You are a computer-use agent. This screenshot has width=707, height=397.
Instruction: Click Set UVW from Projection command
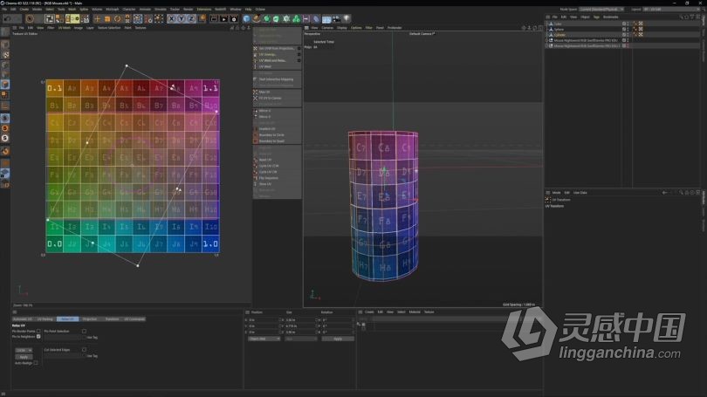pyautogui.click(x=277, y=48)
